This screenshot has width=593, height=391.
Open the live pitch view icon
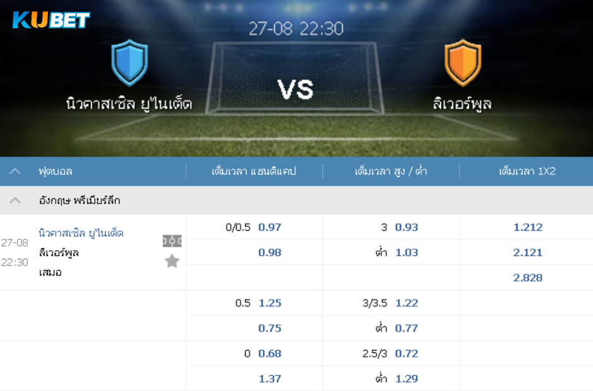coord(172,241)
